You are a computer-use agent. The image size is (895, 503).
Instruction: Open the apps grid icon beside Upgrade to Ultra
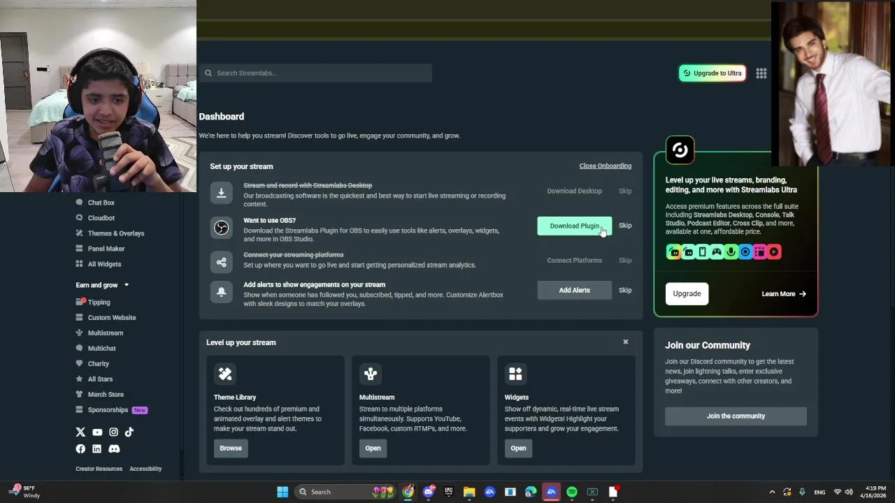(761, 73)
